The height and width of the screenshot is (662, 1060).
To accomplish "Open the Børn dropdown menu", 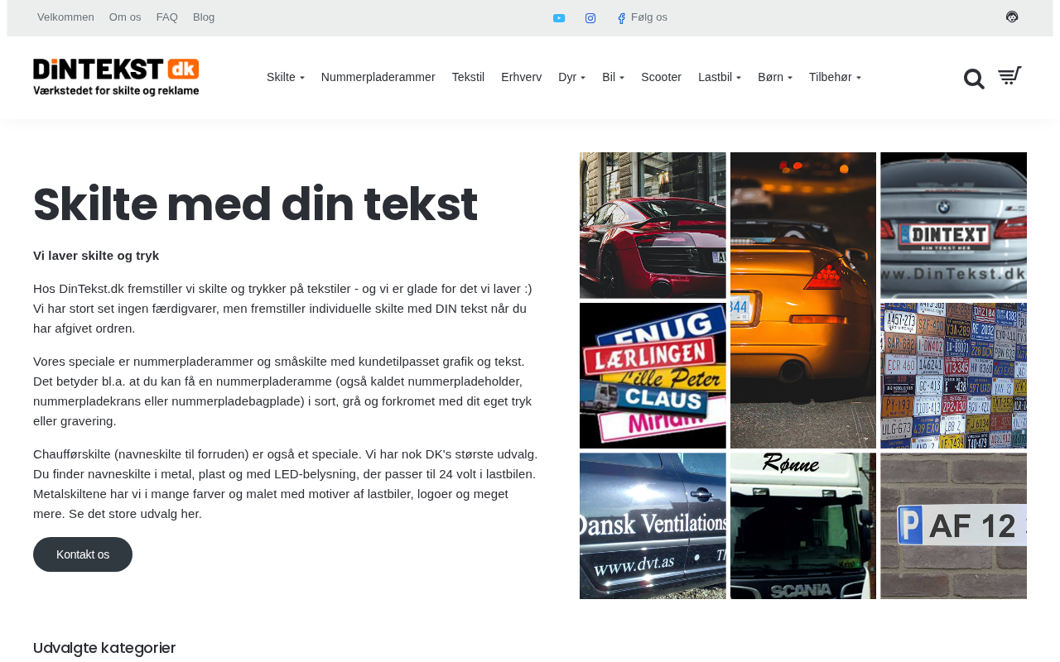I will (774, 77).
